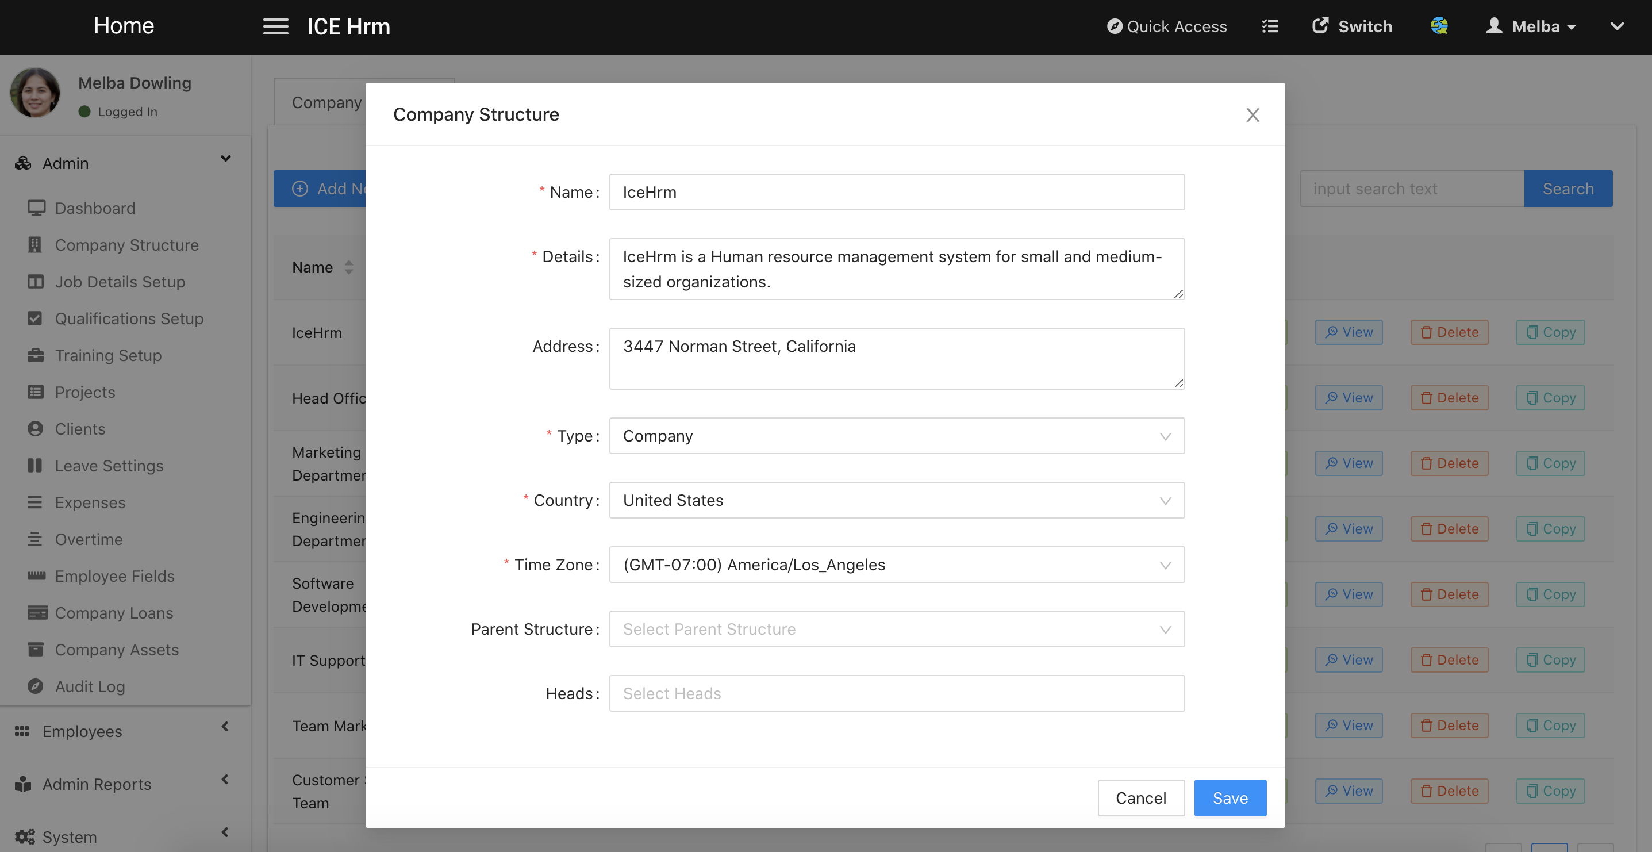
Task: Collapse the Admin sidebar section
Action: coord(225,159)
